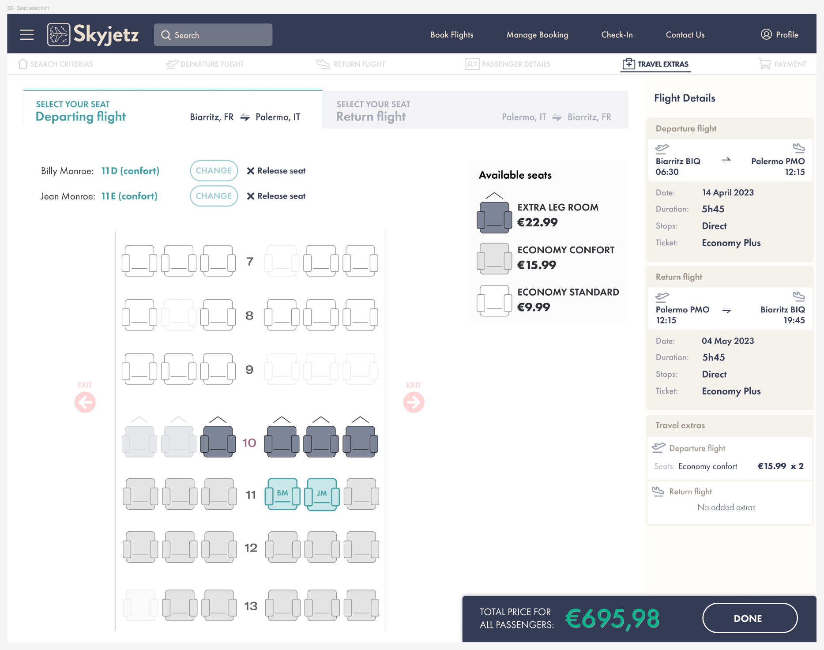Image resolution: width=824 pixels, height=650 pixels.
Task: Choose row 12 first seat on the left
Action: click(x=140, y=547)
